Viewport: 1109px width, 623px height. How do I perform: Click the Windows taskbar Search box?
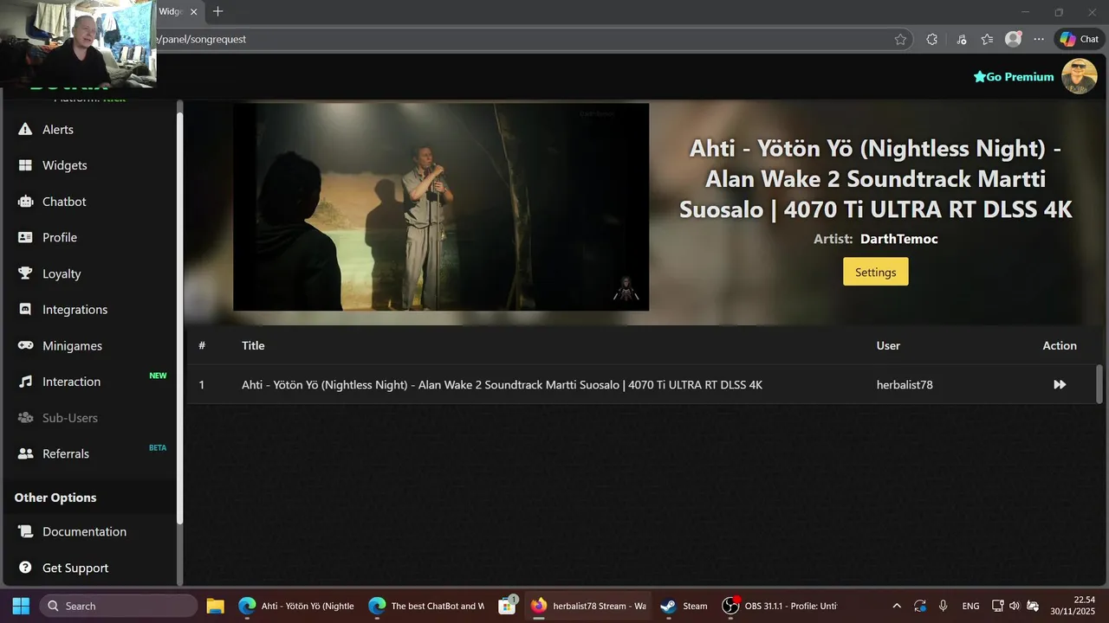coord(119,606)
